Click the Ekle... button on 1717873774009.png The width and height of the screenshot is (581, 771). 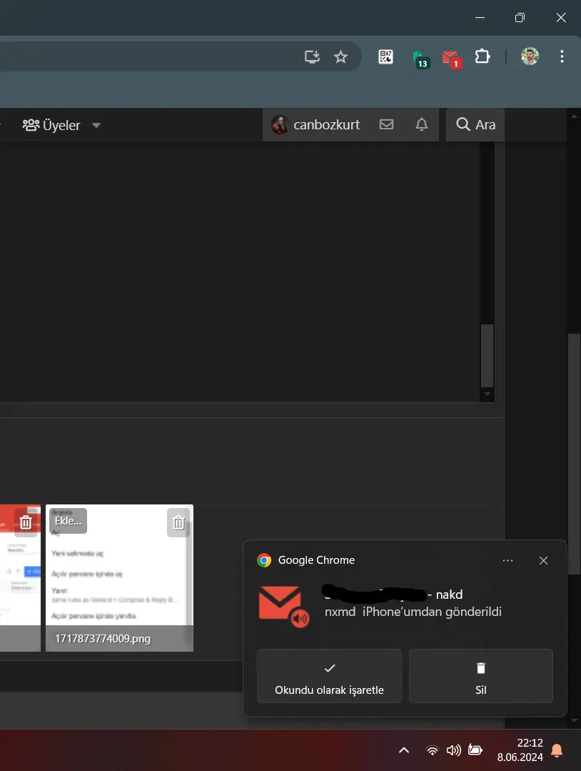tap(69, 521)
